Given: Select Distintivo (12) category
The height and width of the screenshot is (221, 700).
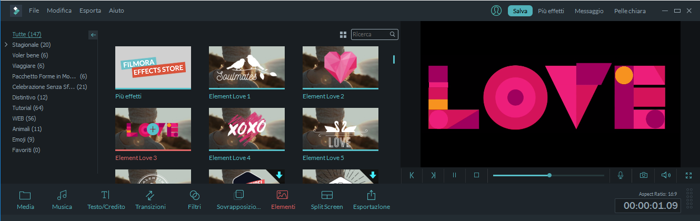Looking at the screenshot, I should pos(30,97).
